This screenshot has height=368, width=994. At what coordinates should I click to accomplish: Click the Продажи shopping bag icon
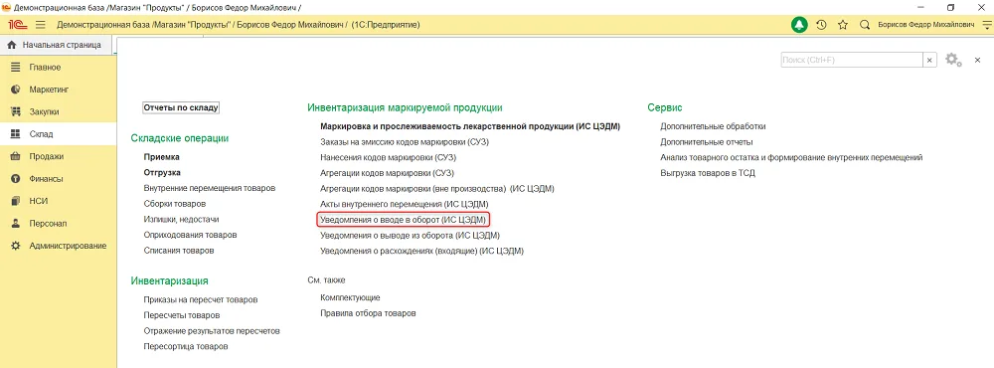click(16, 156)
